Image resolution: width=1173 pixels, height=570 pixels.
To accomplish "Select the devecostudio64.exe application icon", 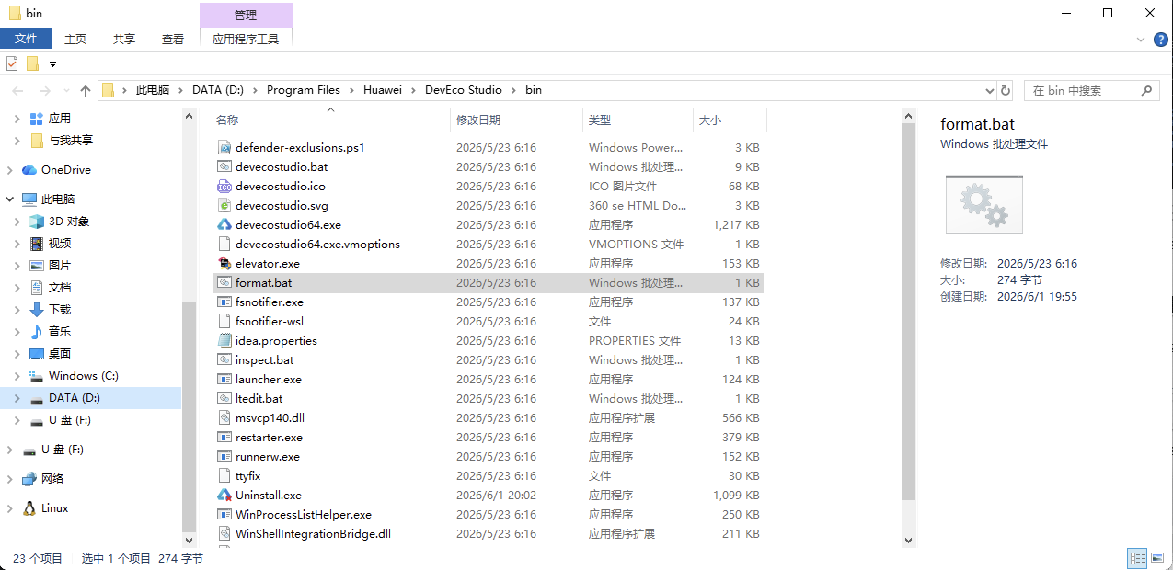I will click(x=224, y=225).
